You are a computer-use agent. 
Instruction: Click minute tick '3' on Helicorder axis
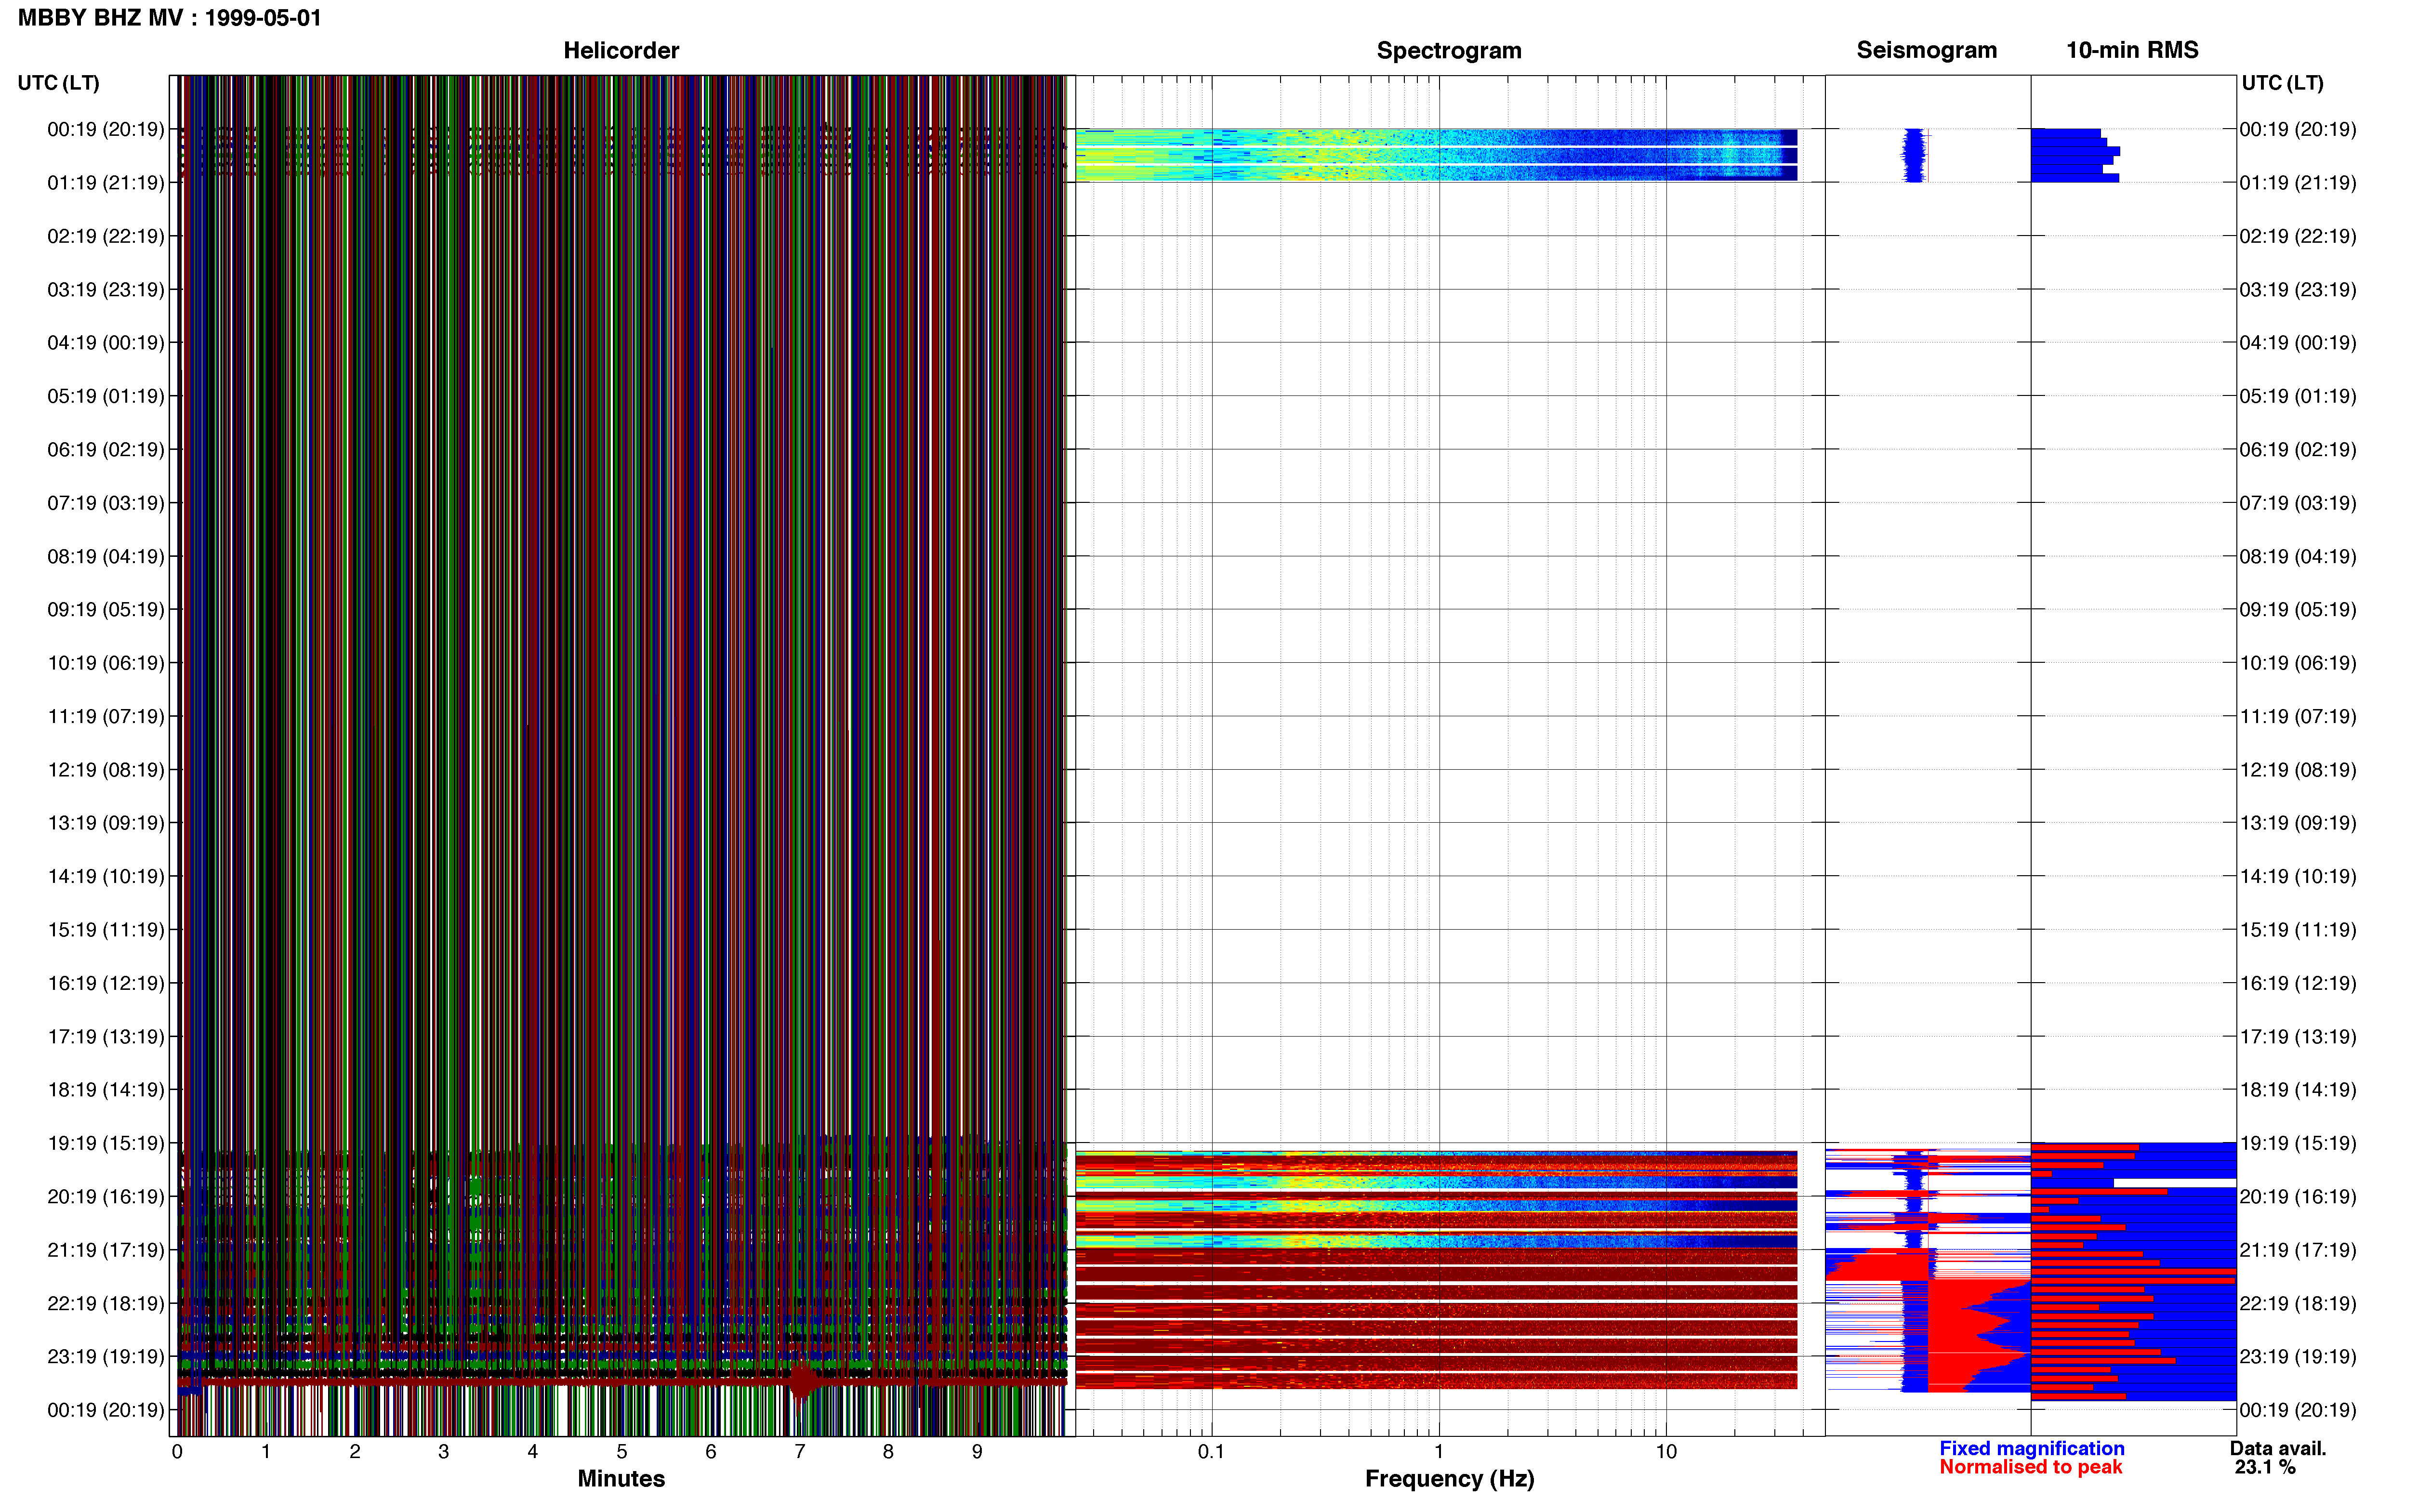[444, 1452]
